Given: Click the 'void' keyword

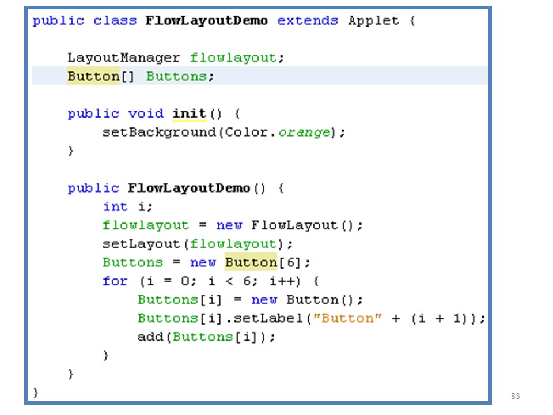Looking at the screenshot, I should coord(146,114).
